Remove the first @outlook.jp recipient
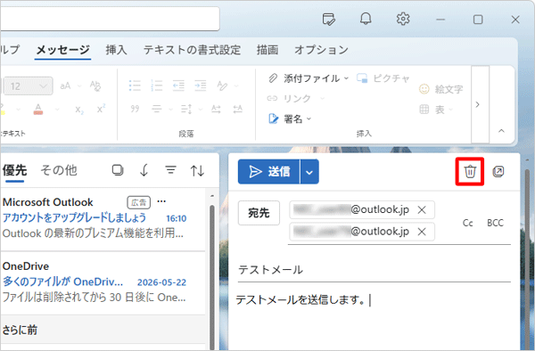Image resolution: width=535 pixels, height=351 pixels. (422, 210)
